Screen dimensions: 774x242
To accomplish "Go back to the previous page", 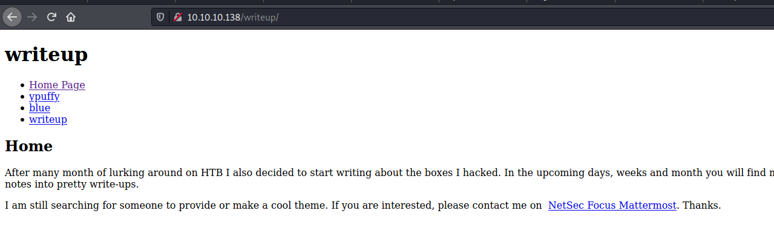I will coord(12,17).
